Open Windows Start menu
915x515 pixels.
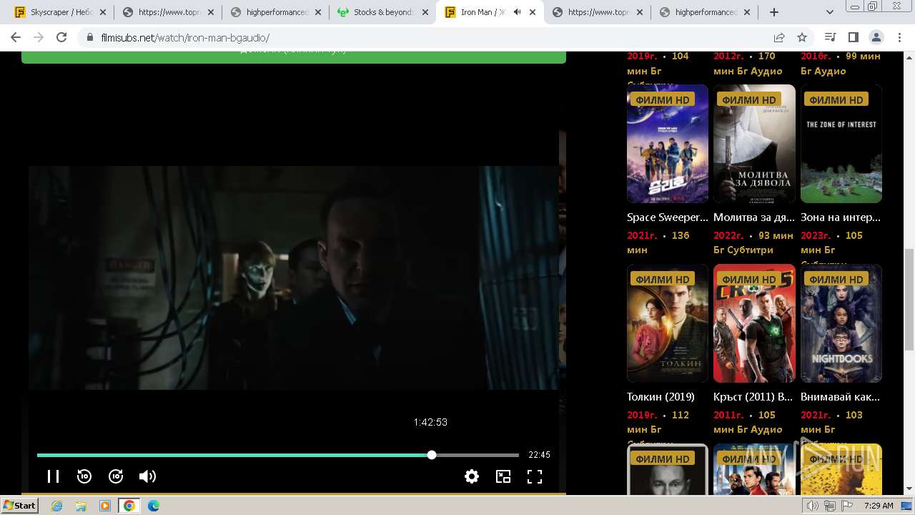tap(20, 505)
